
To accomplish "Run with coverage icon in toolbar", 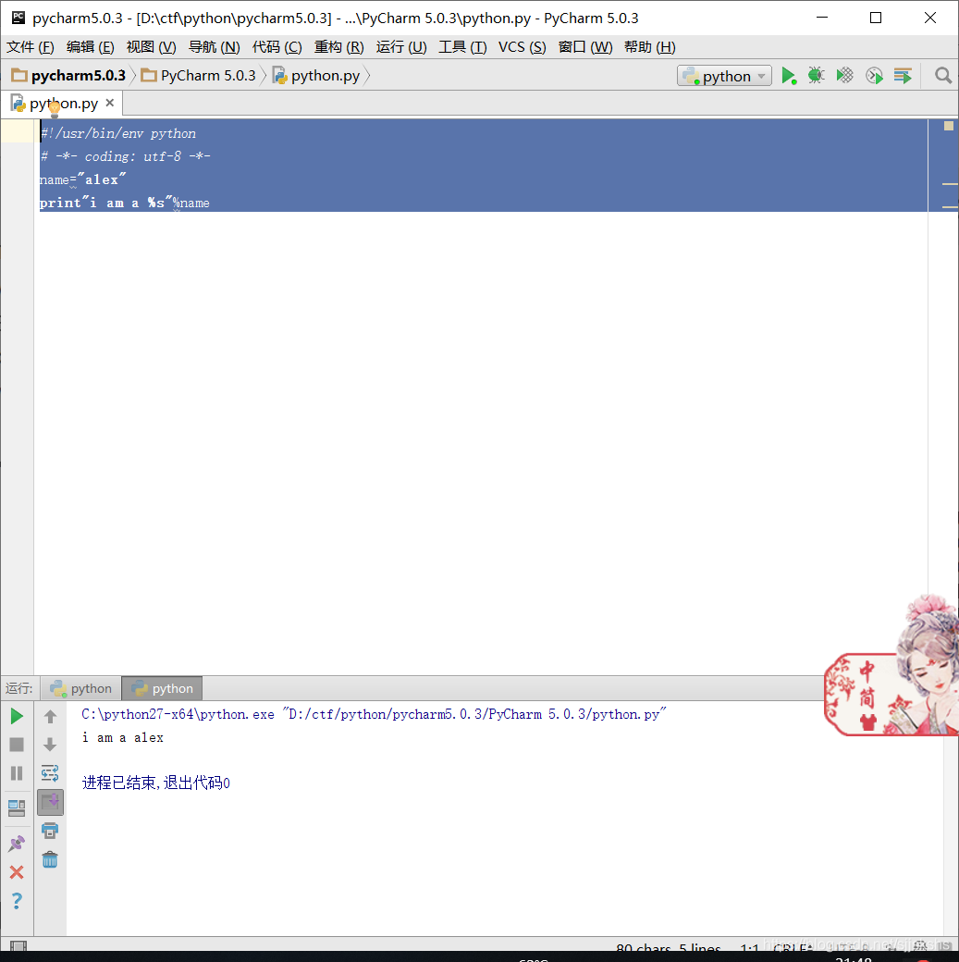I will (845, 76).
